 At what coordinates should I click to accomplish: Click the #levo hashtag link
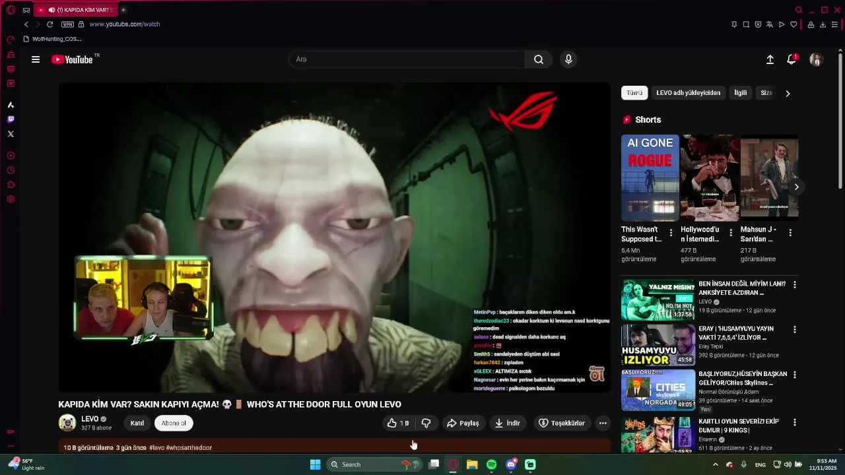click(157, 448)
